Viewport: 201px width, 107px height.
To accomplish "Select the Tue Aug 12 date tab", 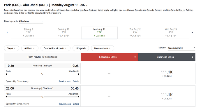I will pyautogui.click(x=135, y=32).
